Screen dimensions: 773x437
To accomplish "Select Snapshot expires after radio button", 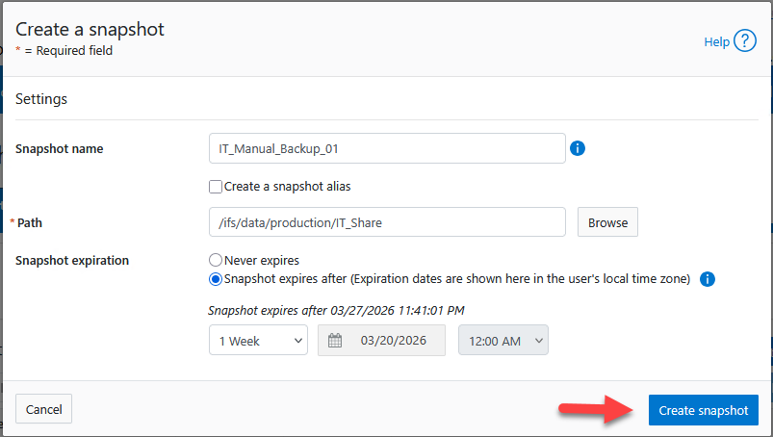I will pyautogui.click(x=216, y=279).
